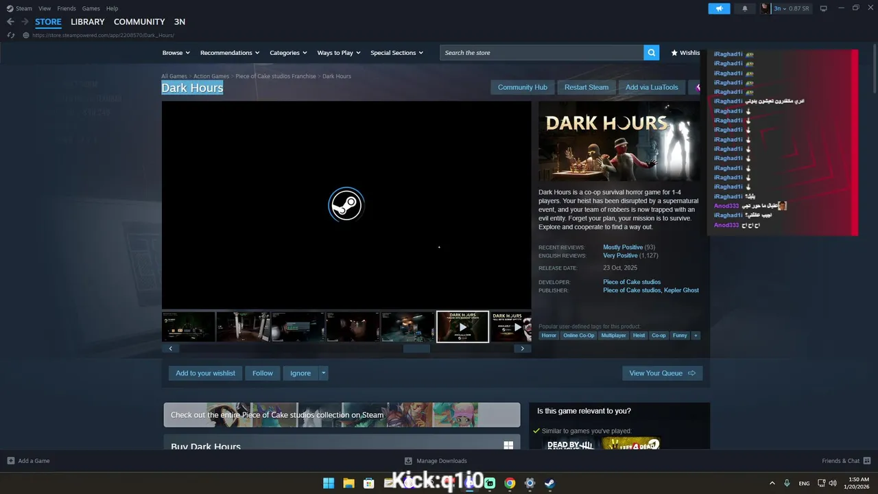Expand the Special Sections dropdown
Screen dimensions: 878x494
[x=396, y=53]
